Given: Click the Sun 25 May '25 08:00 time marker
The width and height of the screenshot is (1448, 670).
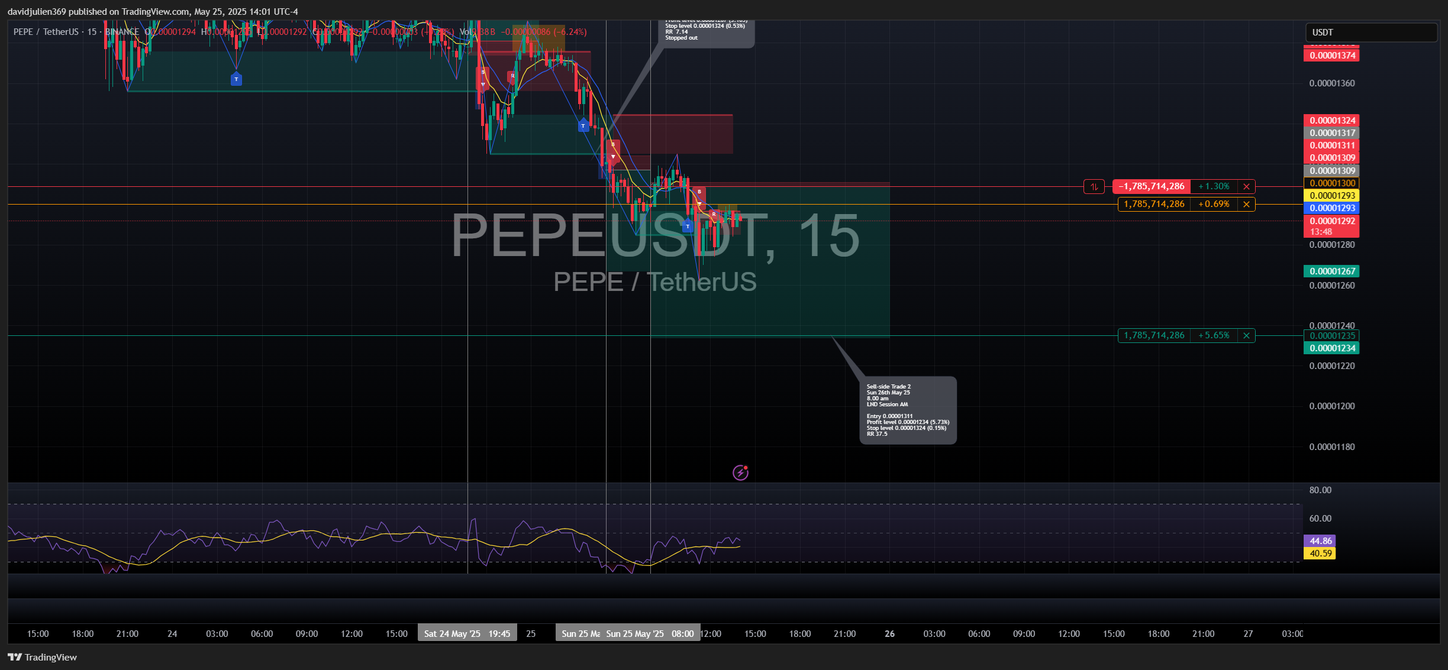Looking at the screenshot, I should 650,633.
